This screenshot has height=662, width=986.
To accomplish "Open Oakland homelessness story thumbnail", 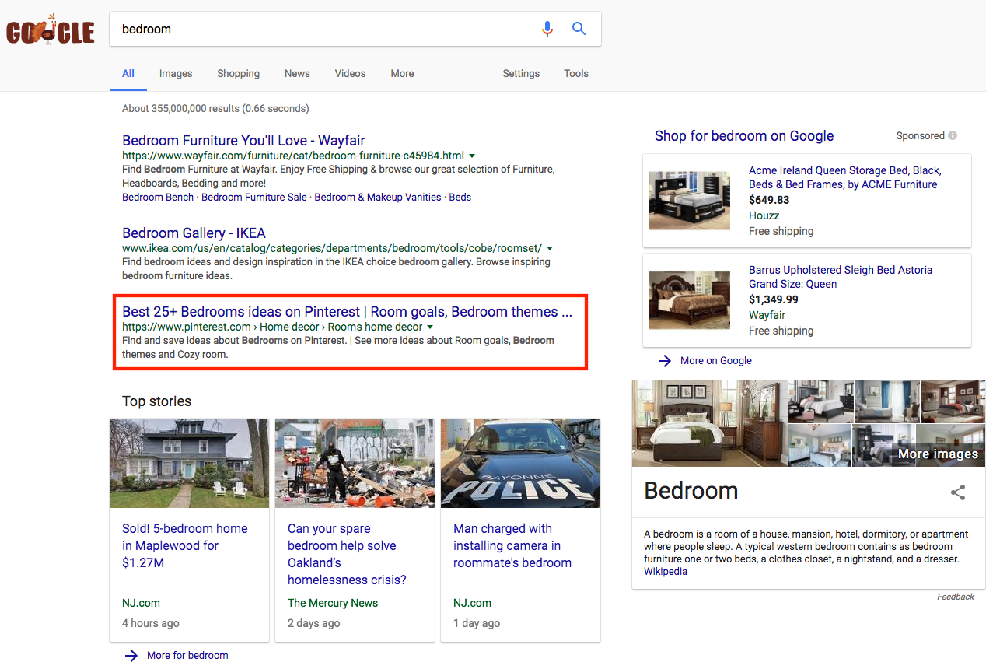I will pos(355,463).
